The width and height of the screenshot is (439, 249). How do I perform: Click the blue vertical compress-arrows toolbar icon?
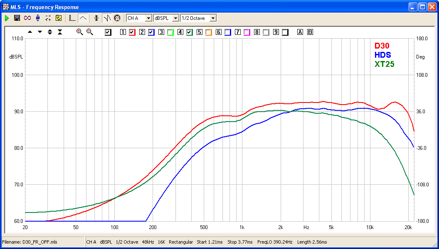(38, 18)
